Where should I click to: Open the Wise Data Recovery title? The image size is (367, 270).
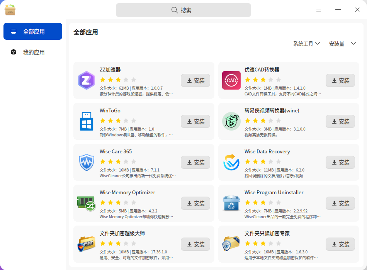[x=267, y=151]
